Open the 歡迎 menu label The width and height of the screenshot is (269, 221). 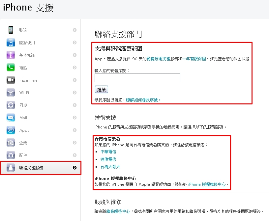point(23,30)
